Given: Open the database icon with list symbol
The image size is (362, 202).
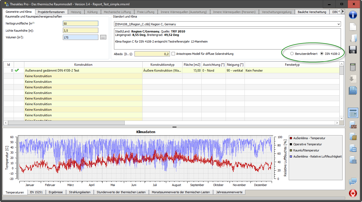Looking at the screenshot, I should pos(353,160).
